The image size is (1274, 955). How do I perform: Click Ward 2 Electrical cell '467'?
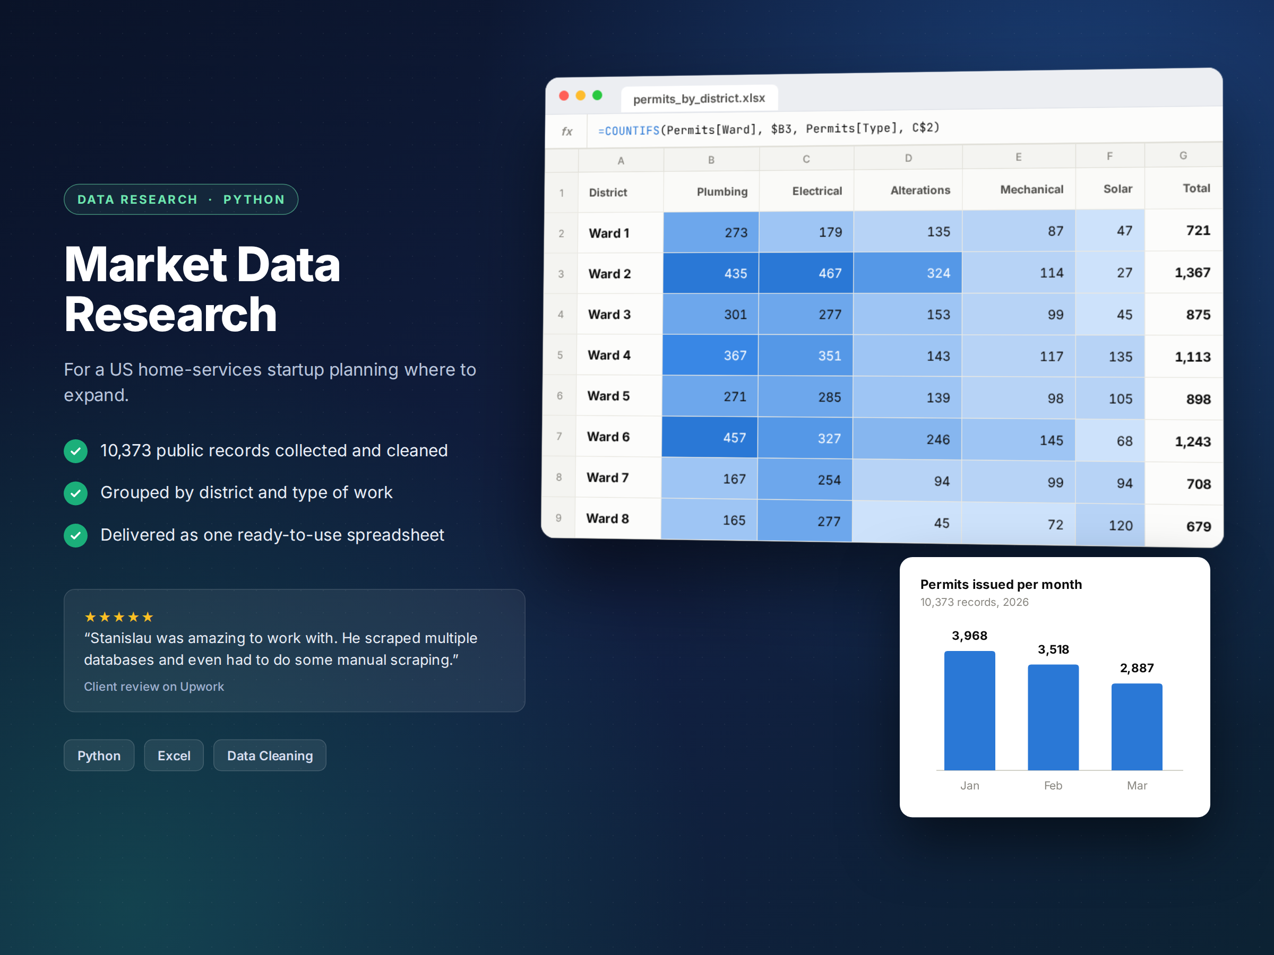(806, 273)
